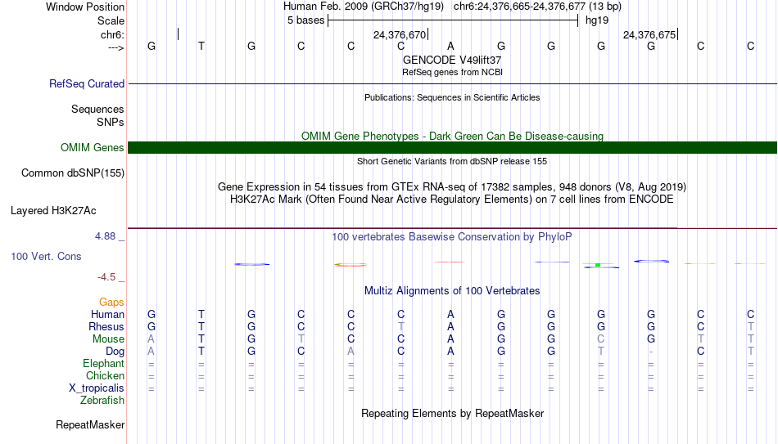The image size is (778, 444).
Task: Click the OMIM Genes track label
Action: click(x=92, y=148)
